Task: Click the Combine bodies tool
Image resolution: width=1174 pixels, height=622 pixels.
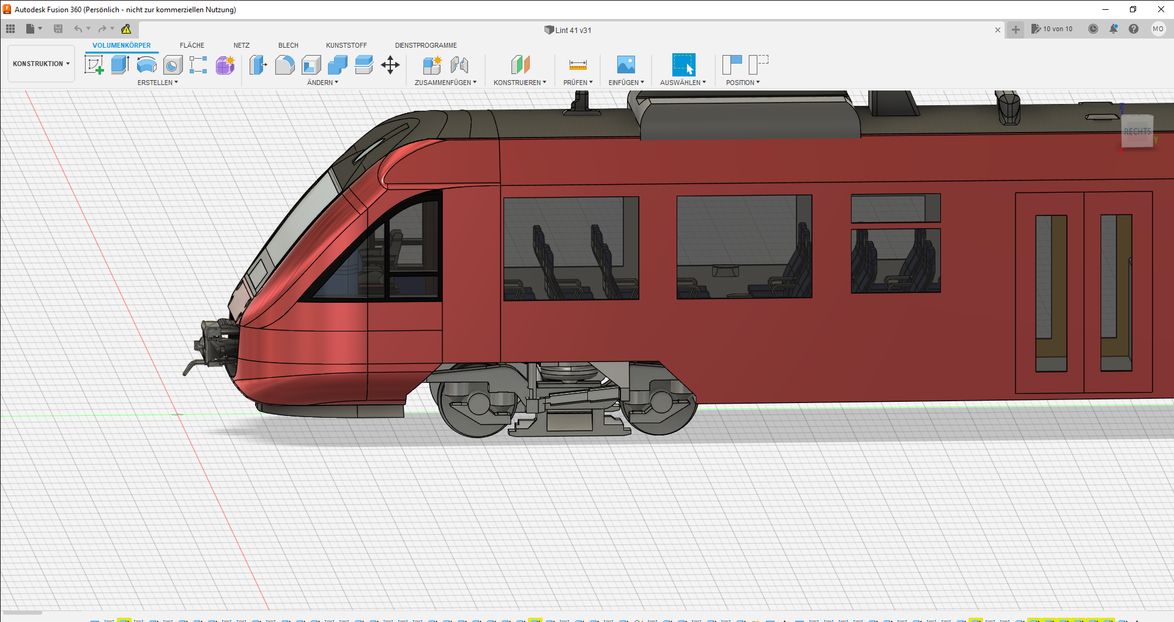Action: 338,65
